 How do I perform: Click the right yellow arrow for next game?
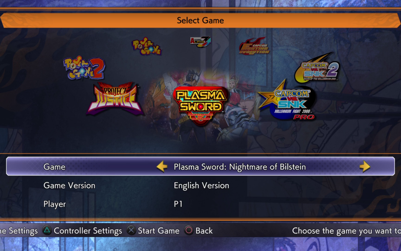point(365,167)
